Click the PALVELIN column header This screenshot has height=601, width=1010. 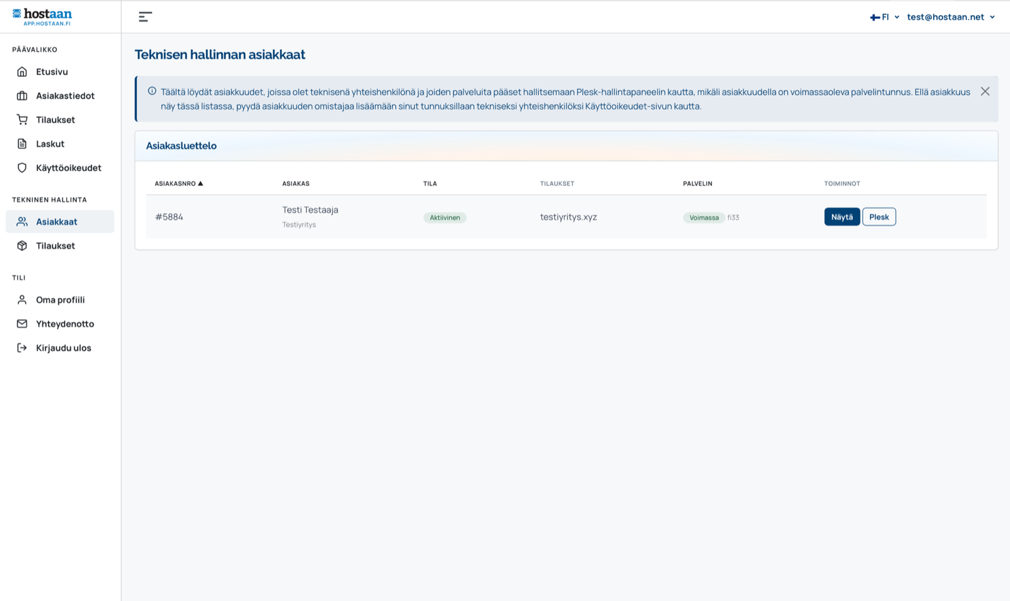click(698, 184)
